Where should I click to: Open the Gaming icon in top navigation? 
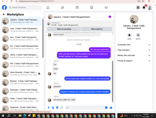point(106,7)
